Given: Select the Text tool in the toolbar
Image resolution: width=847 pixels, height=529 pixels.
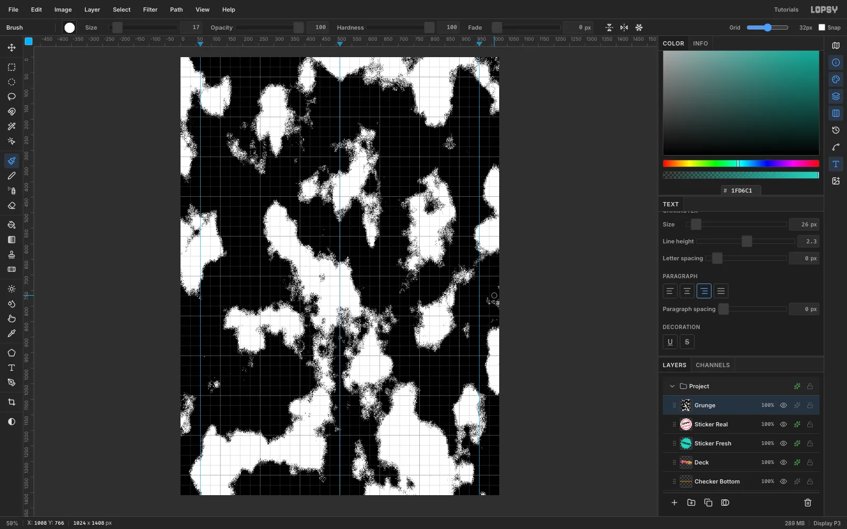Looking at the screenshot, I should 12,368.
